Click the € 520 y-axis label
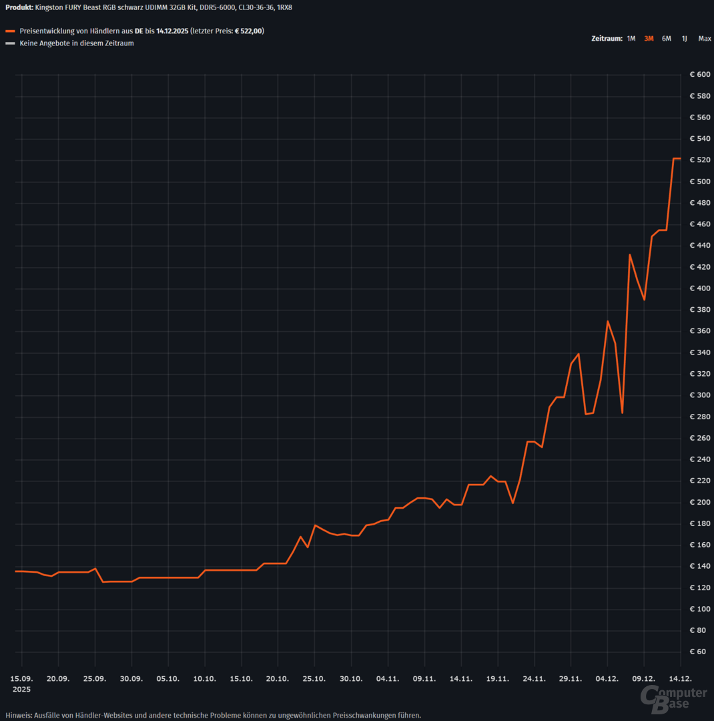Viewport: 714px width, 721px height. point(700,160)
